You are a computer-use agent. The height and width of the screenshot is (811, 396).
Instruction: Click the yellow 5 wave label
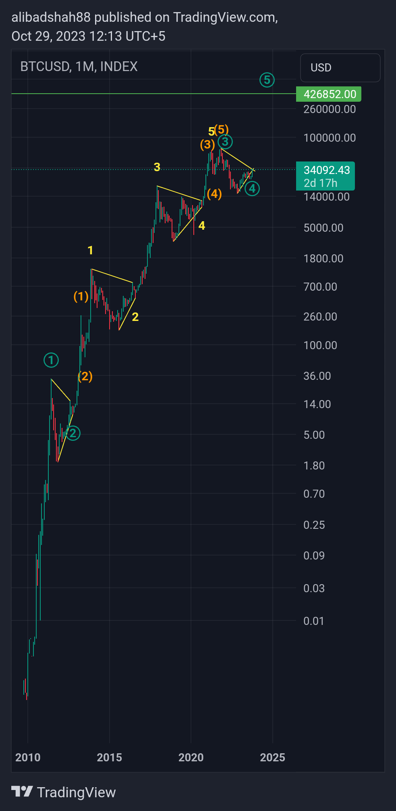pos(211,131)
